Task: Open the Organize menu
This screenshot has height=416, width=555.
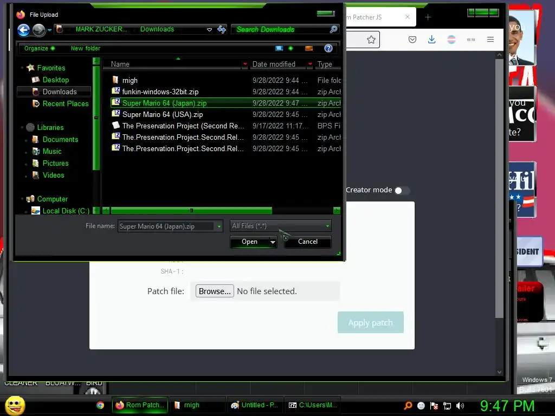Action: (x=39, y=48)
